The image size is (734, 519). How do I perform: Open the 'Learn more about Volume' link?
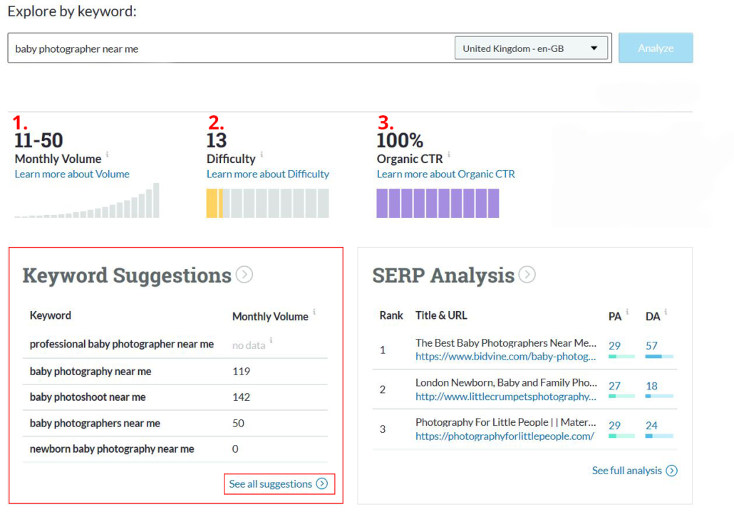coord(72,174)
